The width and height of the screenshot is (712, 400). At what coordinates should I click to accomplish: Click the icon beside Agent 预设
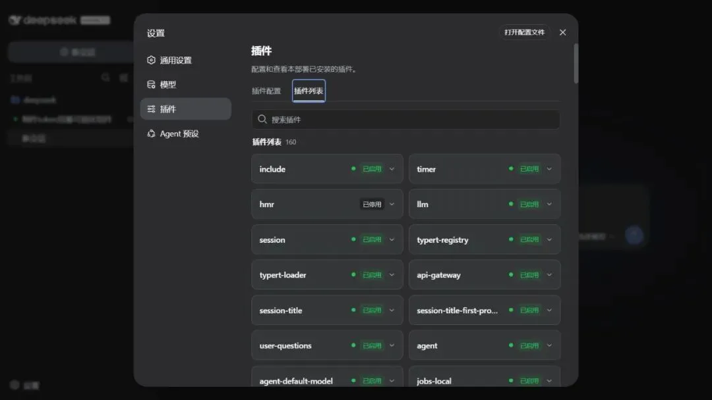point(151,133)
